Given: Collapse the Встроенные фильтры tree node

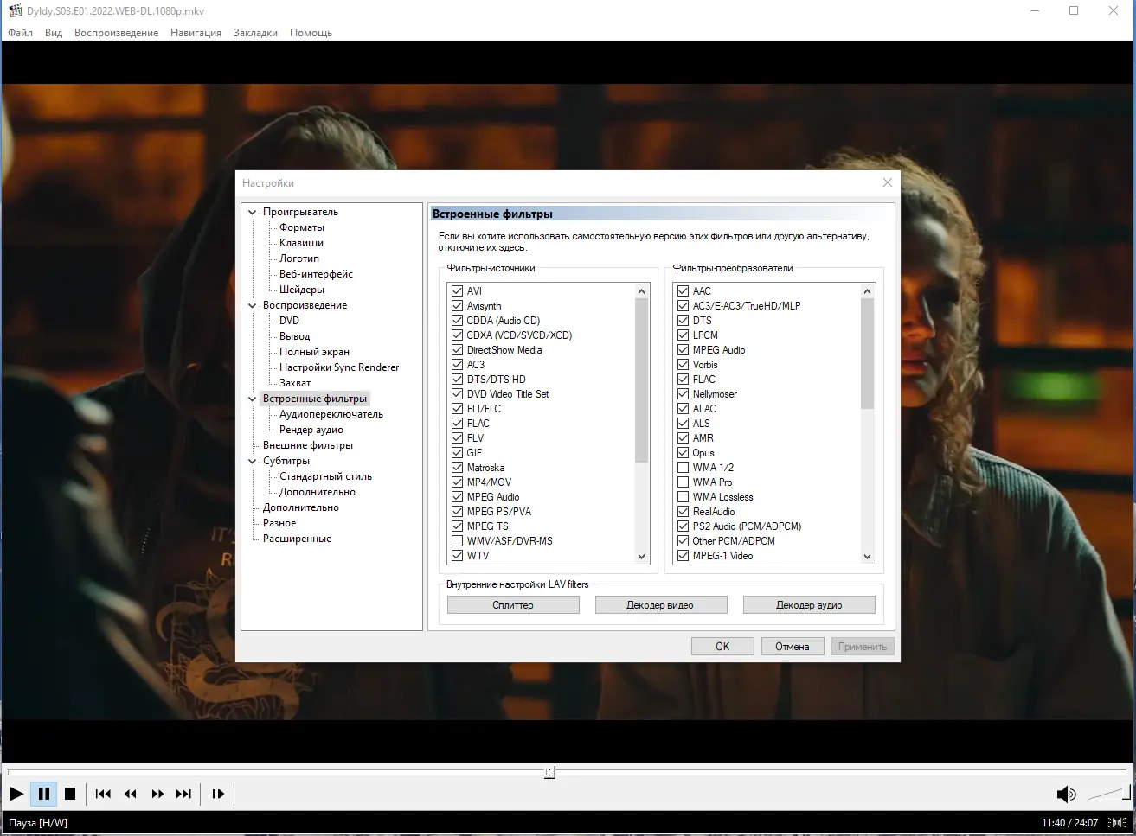Looking at the screenshot, I should pyautogui.click(x=253, y=399).
